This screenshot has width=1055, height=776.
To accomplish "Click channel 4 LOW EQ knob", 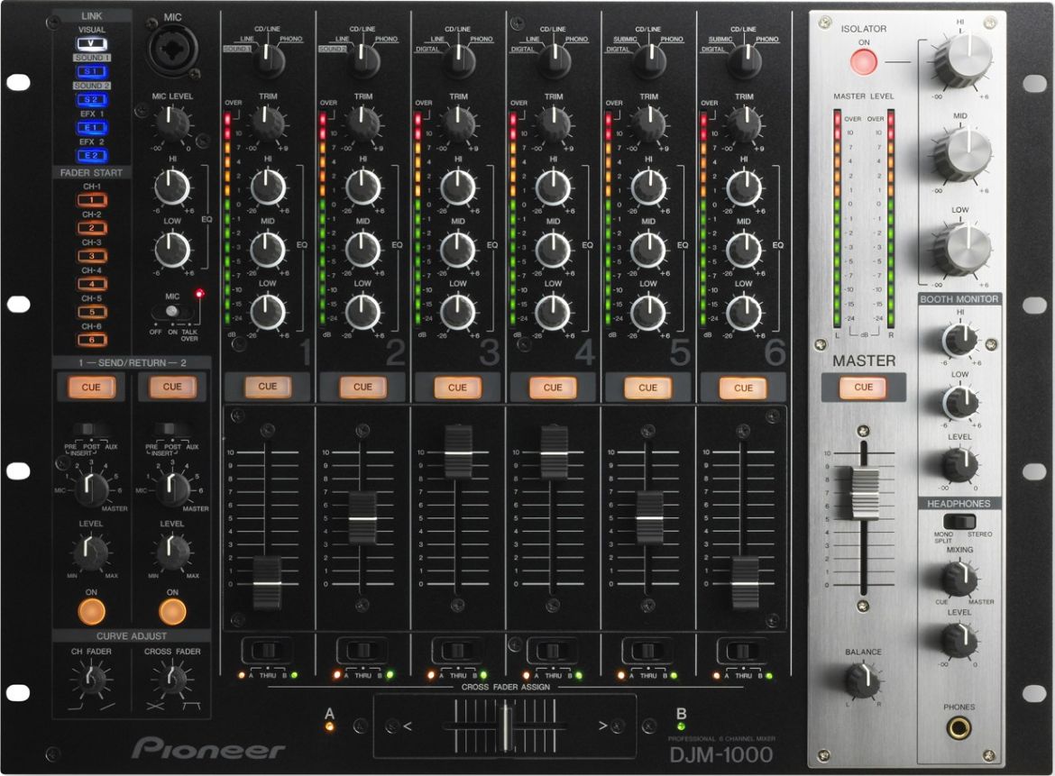I will [x=554, y=312].
